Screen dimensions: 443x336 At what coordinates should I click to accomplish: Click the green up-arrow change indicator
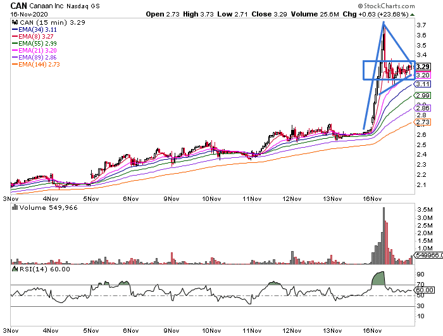[x=412, y=15]
